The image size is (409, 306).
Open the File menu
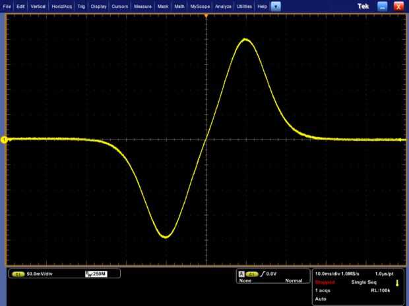click(7, 6)
